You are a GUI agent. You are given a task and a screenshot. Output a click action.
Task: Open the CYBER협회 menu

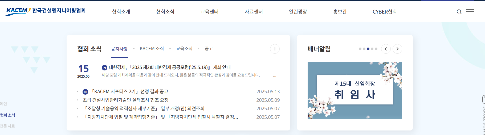tap(385, 12)
